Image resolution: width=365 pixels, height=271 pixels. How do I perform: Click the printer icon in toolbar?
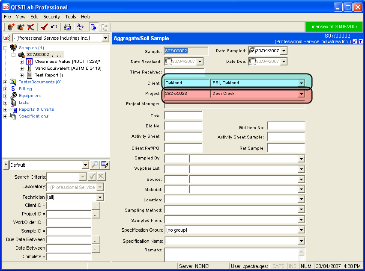67,27
